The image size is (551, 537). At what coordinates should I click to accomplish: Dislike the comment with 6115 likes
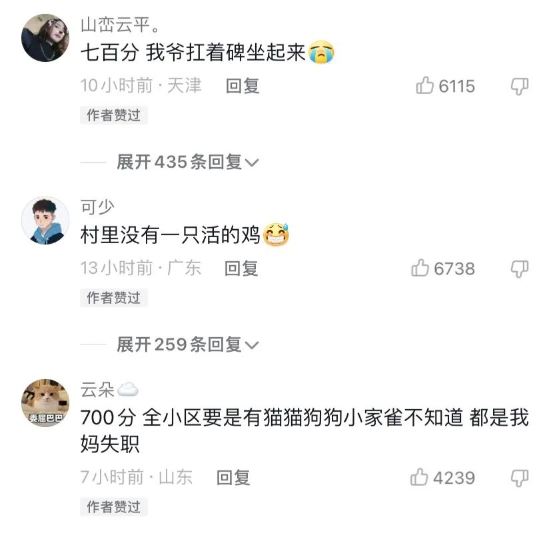pos(520,87)
